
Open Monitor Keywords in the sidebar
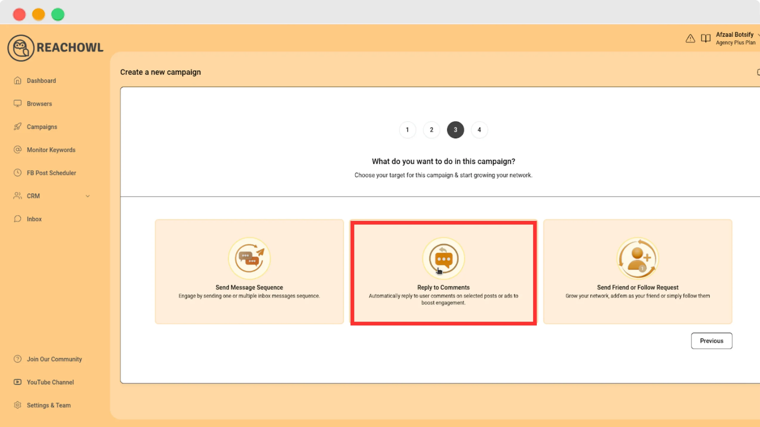(51, 150)
